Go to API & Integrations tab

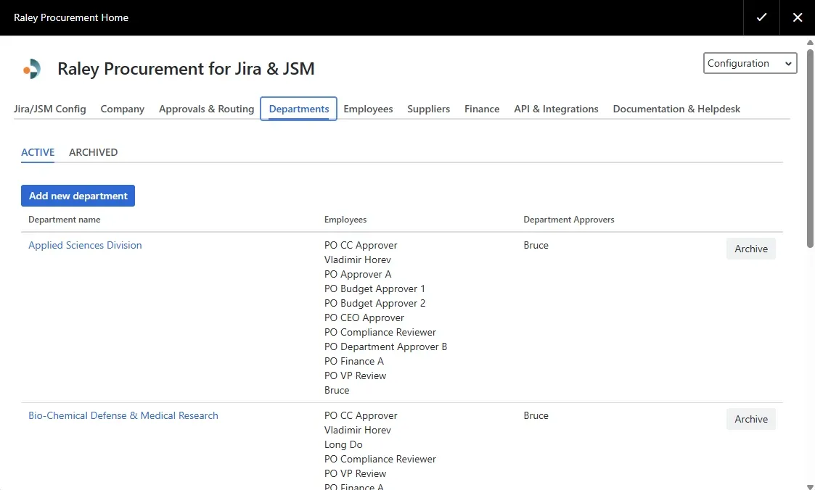coord(556,109)
